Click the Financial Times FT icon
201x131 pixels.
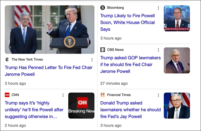(x=103, y=95)
